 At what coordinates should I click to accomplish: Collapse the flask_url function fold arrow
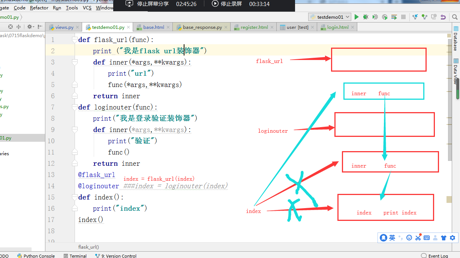click(75, 39)
